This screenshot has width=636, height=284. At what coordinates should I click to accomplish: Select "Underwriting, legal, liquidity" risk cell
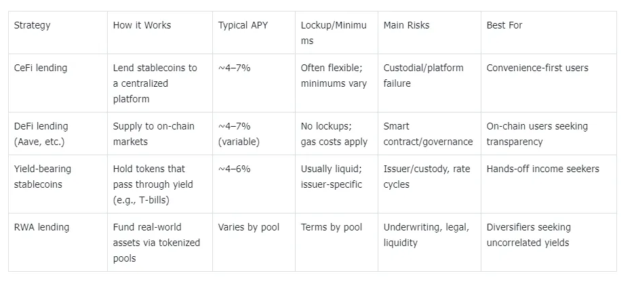426,235
